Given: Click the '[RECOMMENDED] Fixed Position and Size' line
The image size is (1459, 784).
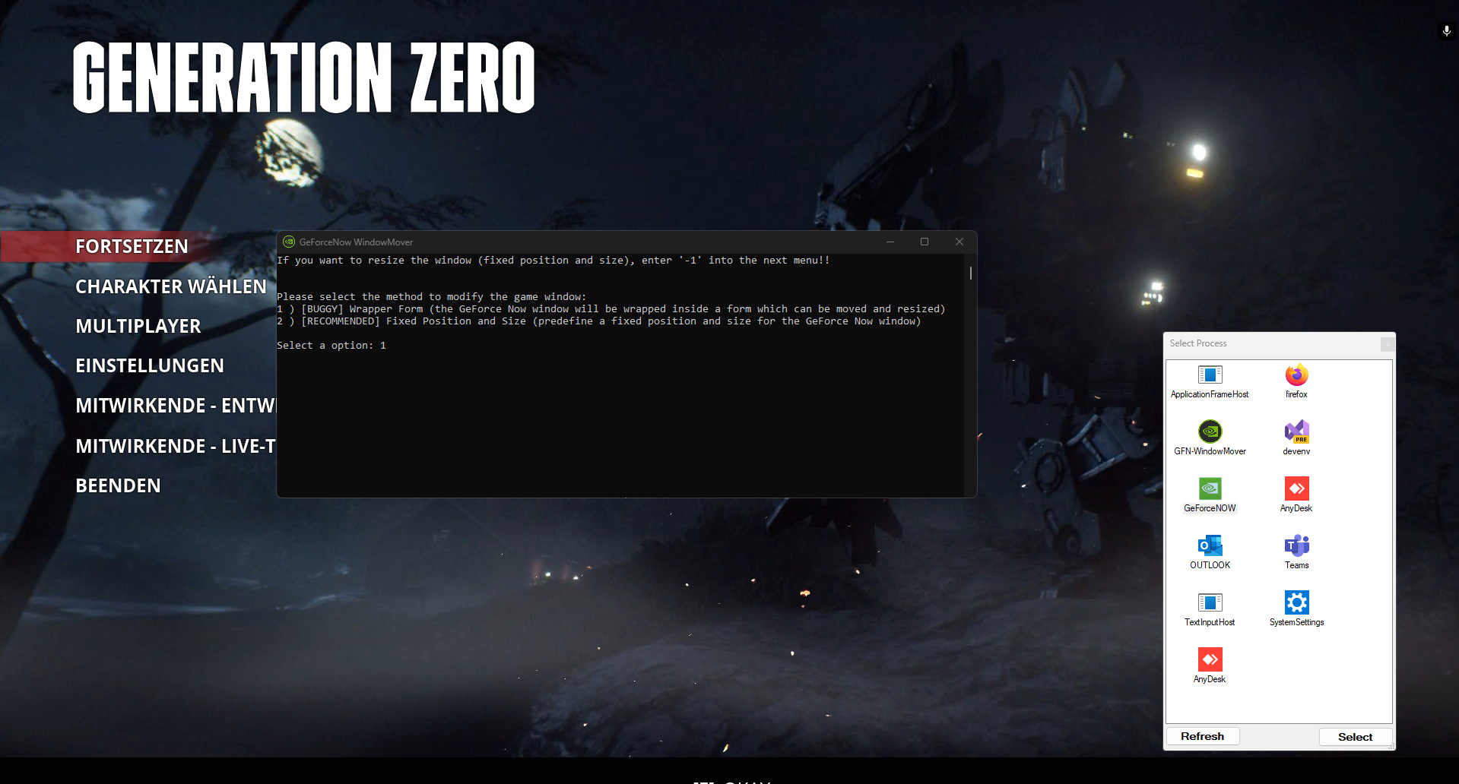Looking at the screenshot, I should [x=599, y=321].
